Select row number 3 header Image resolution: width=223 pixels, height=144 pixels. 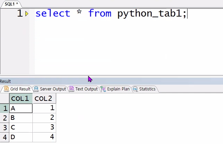click(4, 127)
